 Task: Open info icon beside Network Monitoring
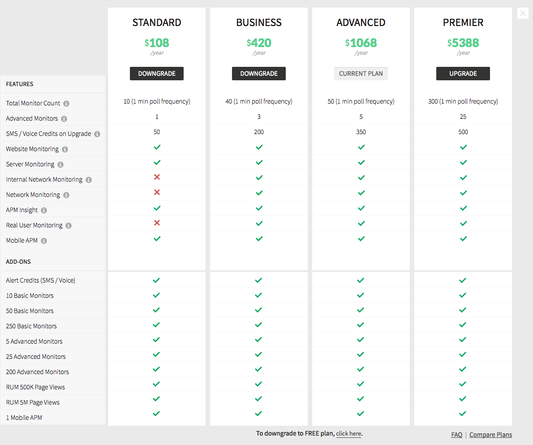[66, 195]
